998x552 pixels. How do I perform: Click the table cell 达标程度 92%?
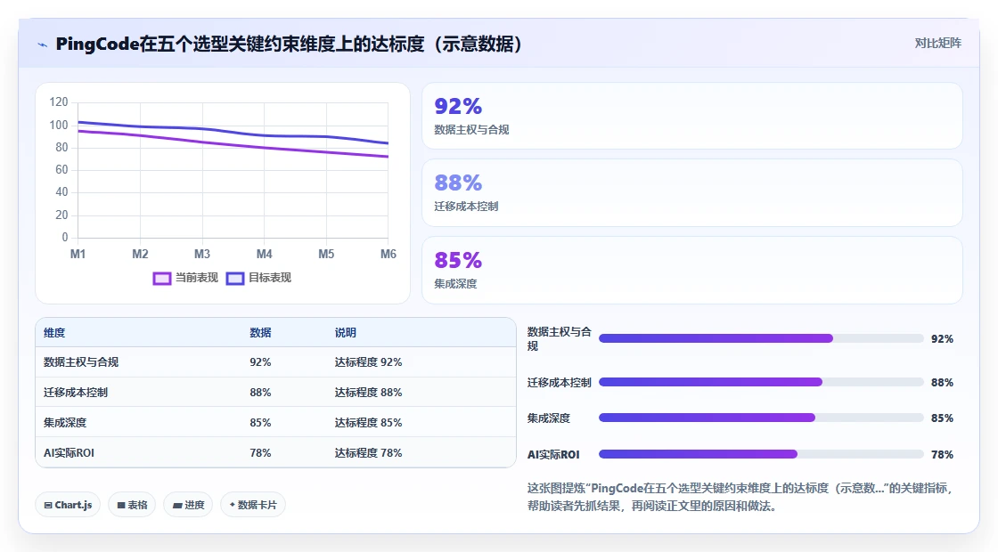click(369, 361)
